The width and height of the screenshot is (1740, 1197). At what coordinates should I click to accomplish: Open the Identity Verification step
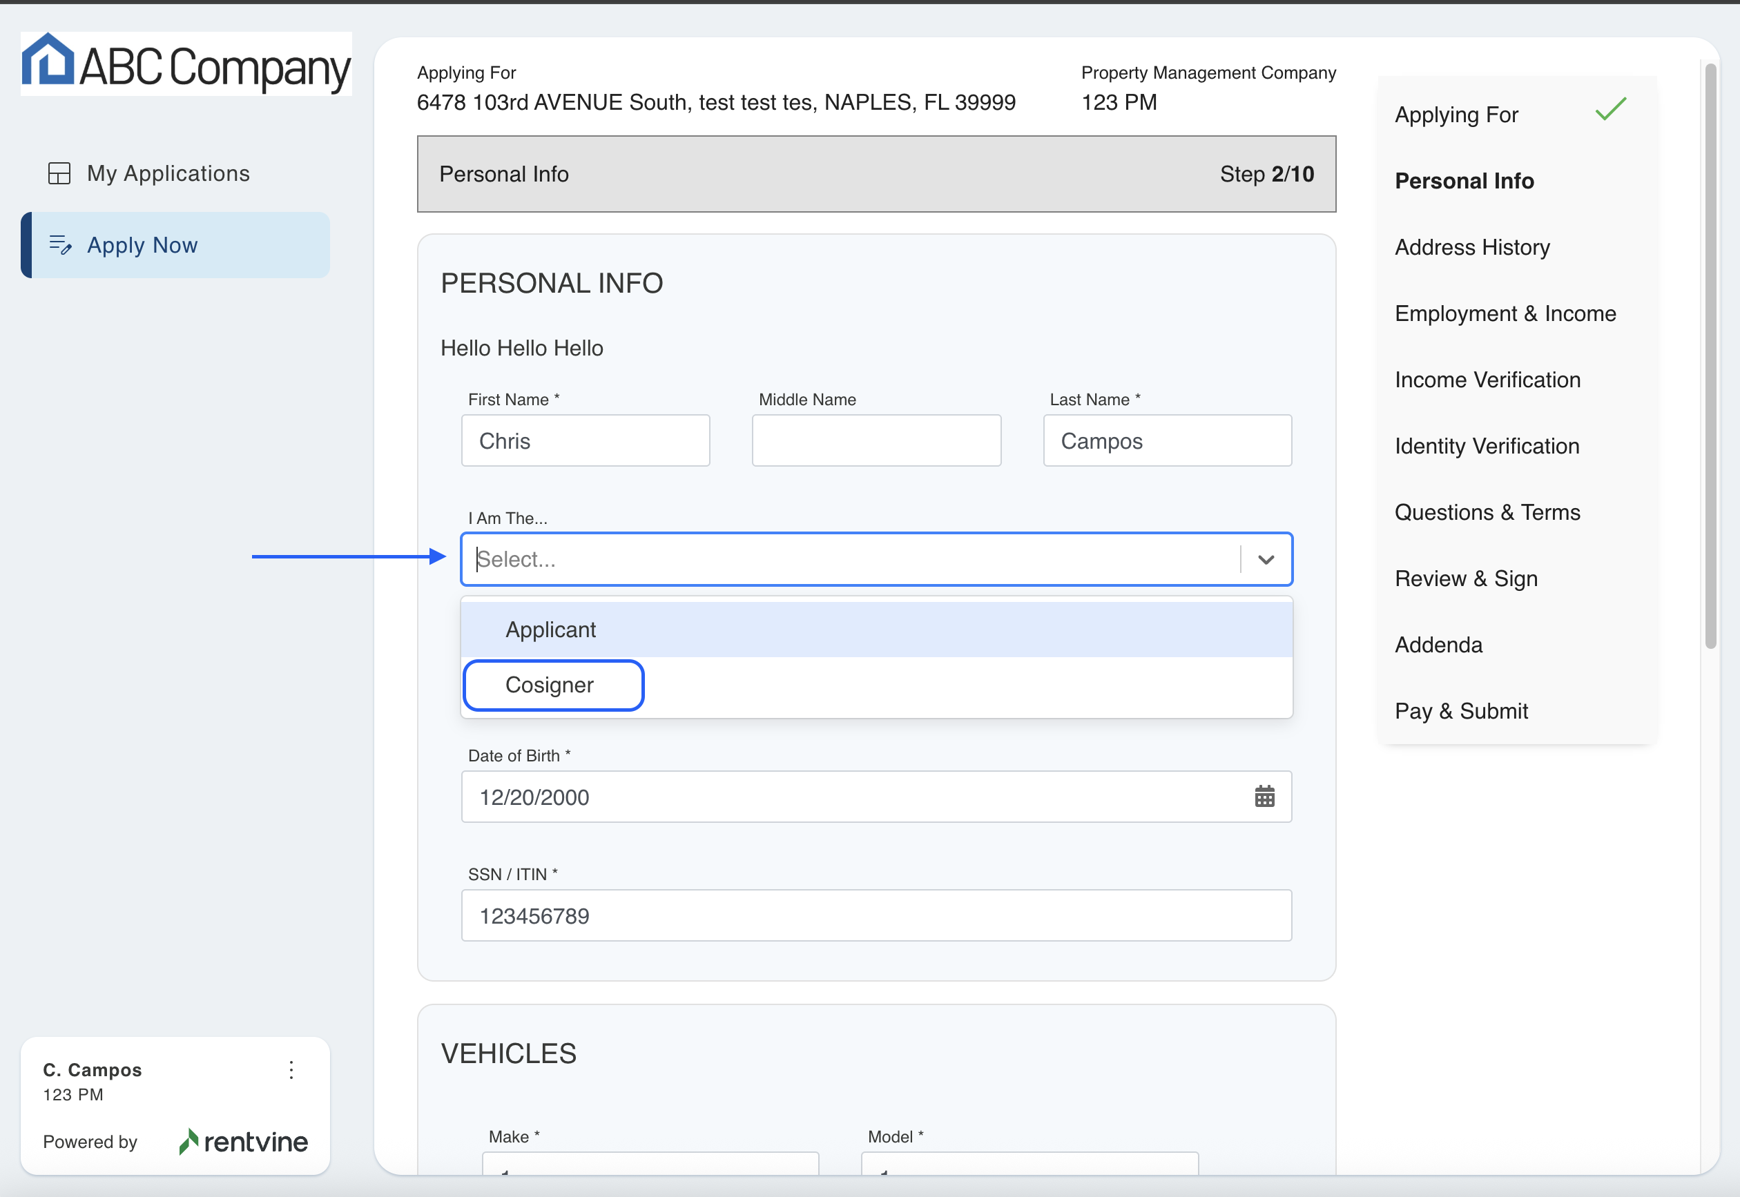tap(1487, 446)
